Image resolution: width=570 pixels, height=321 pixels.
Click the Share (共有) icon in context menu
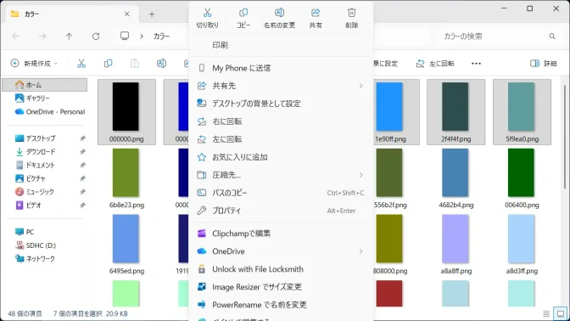click(x=316, y=13)
